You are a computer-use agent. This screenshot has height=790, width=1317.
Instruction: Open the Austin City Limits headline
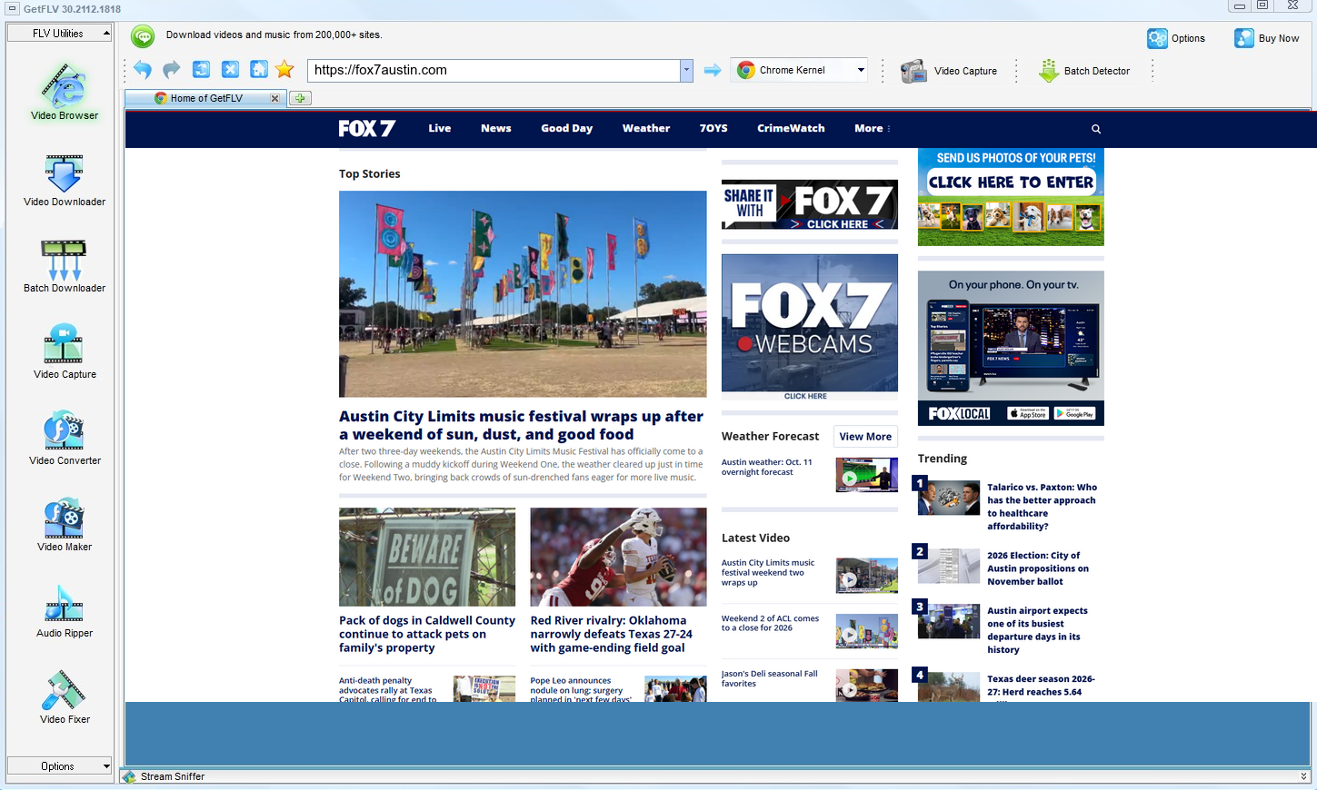point(521,425)
